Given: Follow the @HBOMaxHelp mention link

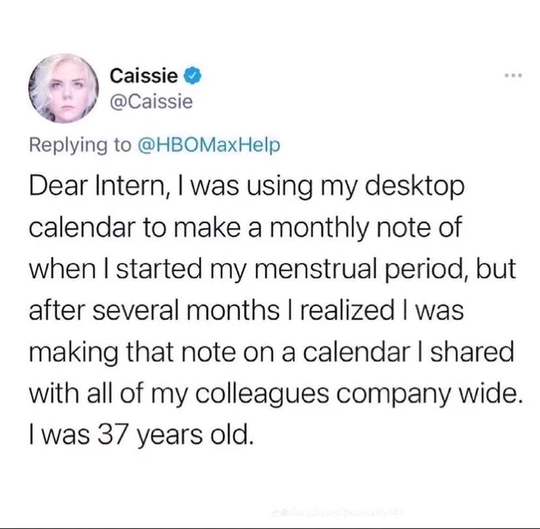Looking at the screenshot, I should pyautogui.click(x=209, y=145).
